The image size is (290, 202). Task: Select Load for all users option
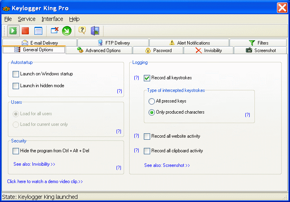click(x=16, y=114)
